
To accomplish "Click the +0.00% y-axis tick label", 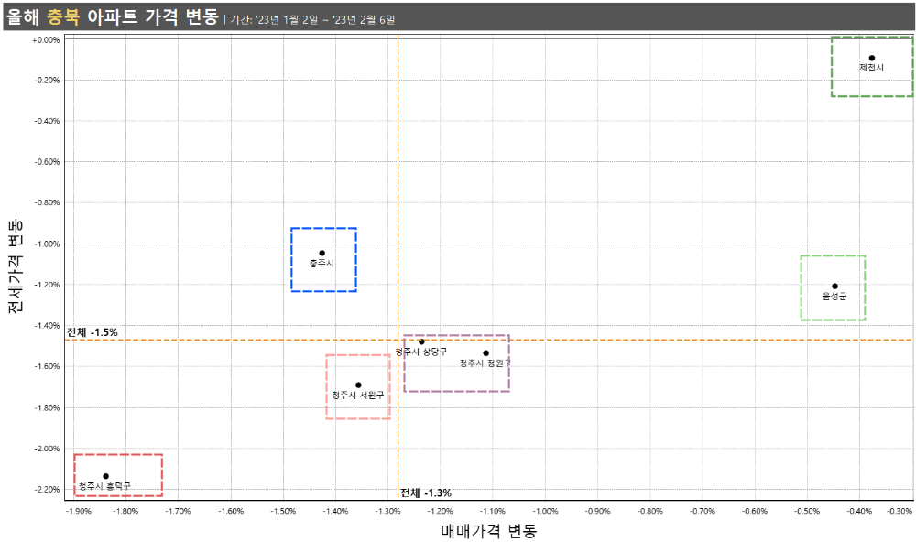I will click(x=46, y=40).
